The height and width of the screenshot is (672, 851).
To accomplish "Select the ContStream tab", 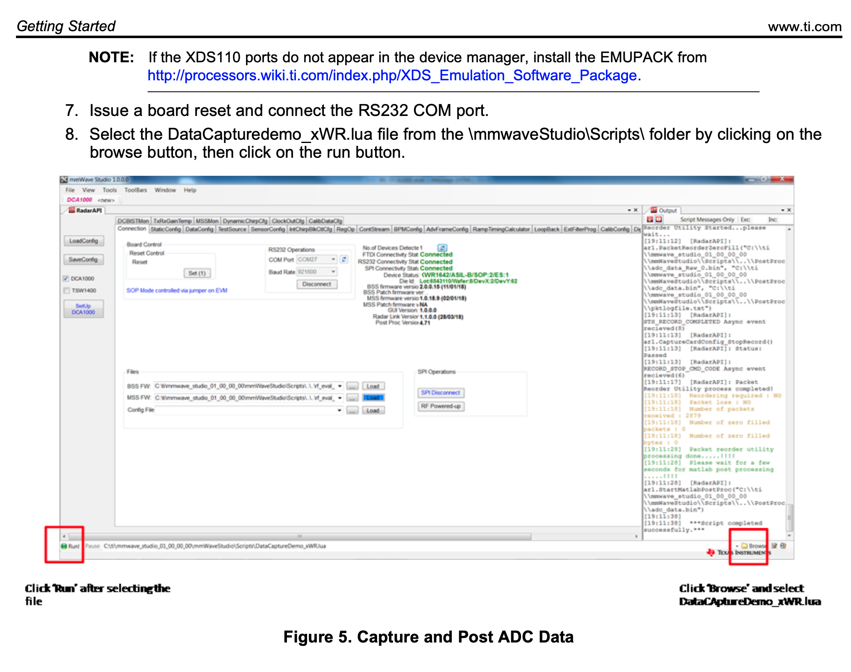I will [374, 229].
